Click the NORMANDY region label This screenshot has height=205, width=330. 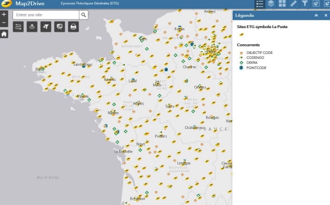(x=132, y=46)
